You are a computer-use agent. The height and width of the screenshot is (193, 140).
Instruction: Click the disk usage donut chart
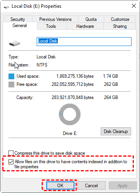point(70,114)
